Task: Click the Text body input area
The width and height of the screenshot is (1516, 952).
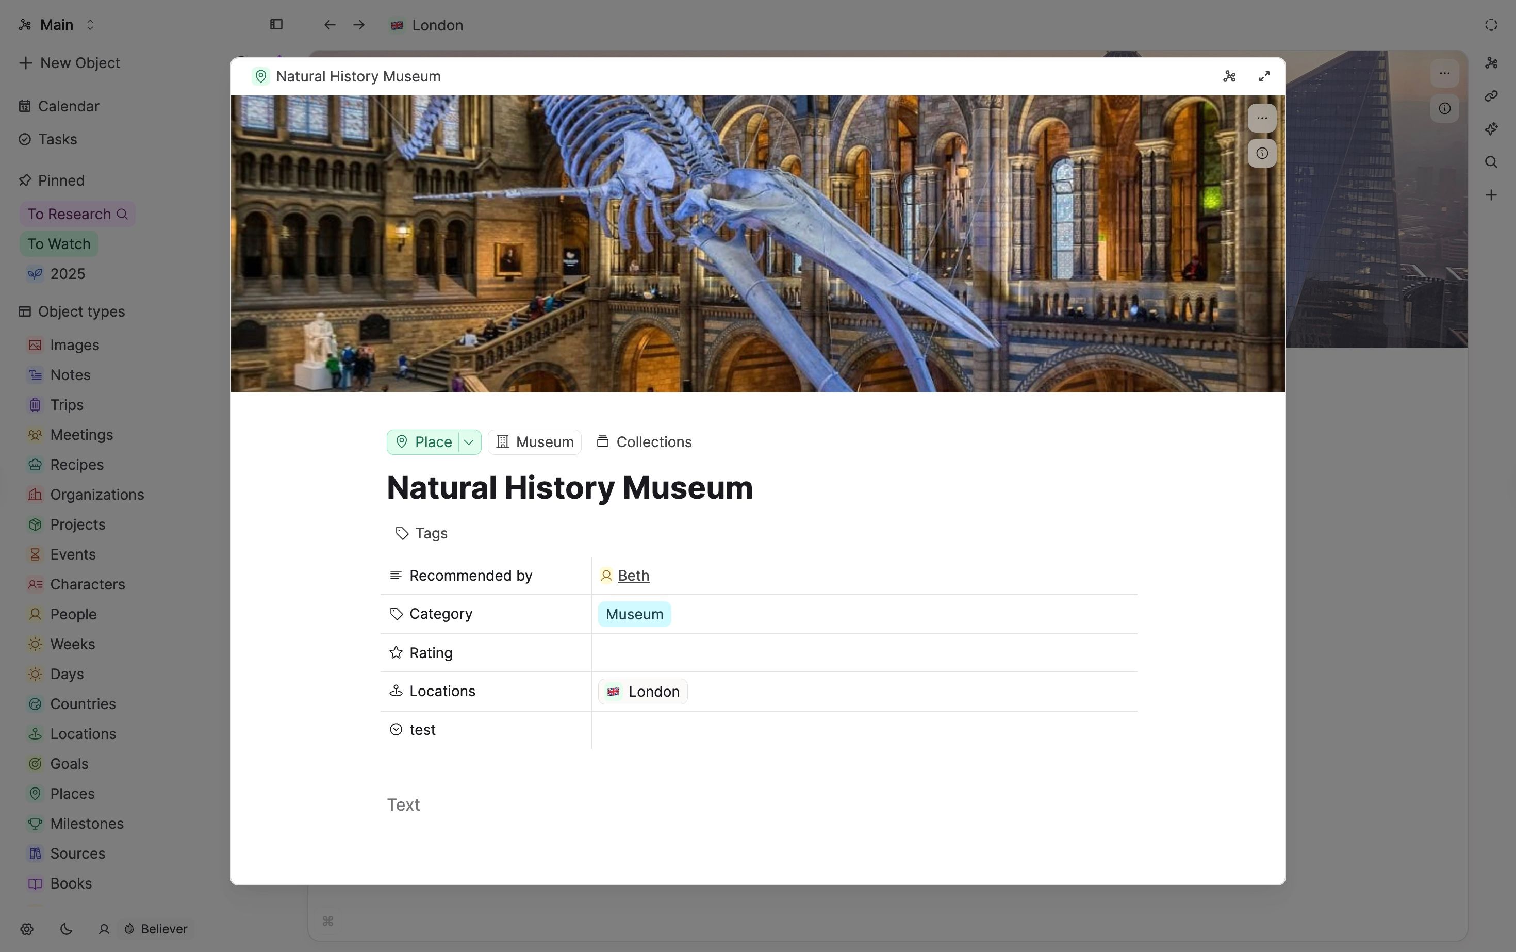Action: tap(404, 804)
